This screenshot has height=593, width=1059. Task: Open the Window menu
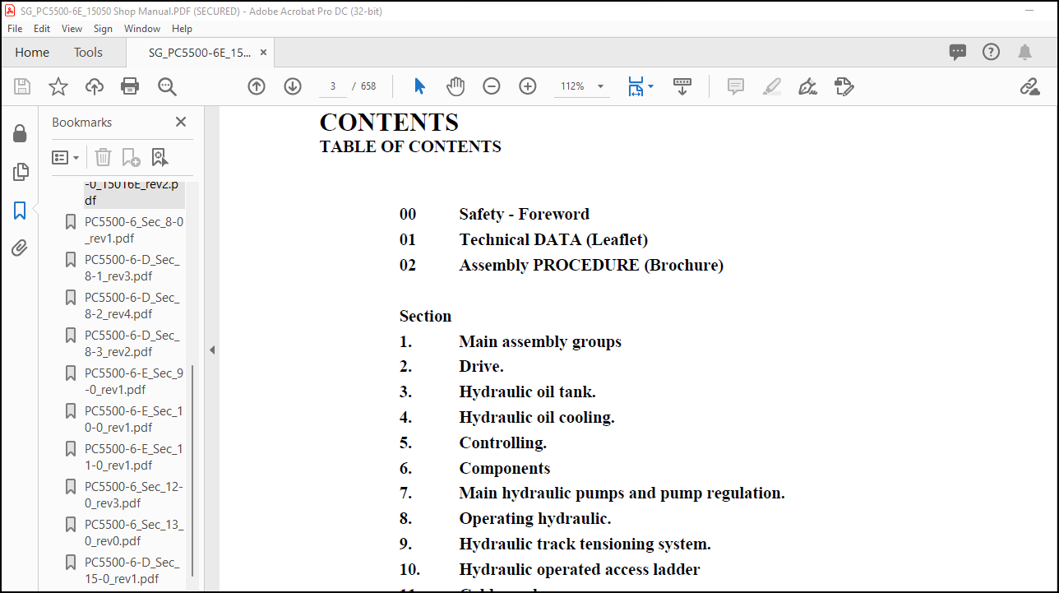[142, 28]
